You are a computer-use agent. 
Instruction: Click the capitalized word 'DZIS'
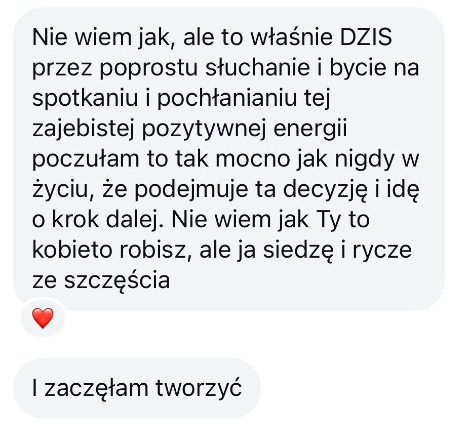pos(366,37)
